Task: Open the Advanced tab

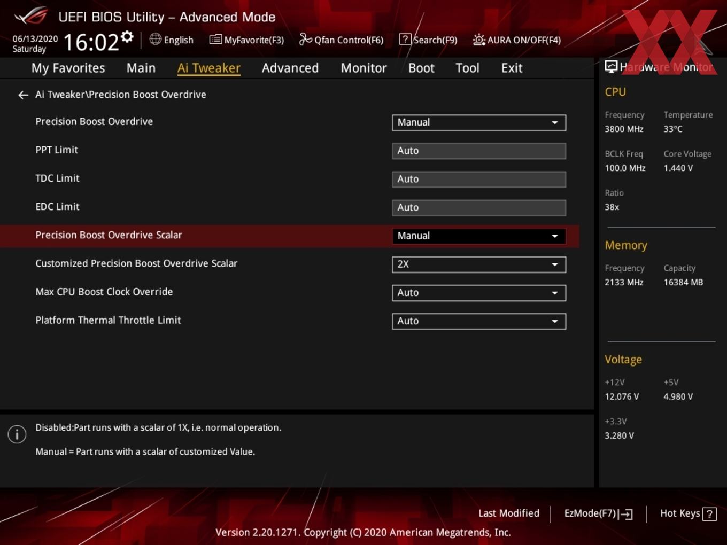Action: (x=290, y=68)
